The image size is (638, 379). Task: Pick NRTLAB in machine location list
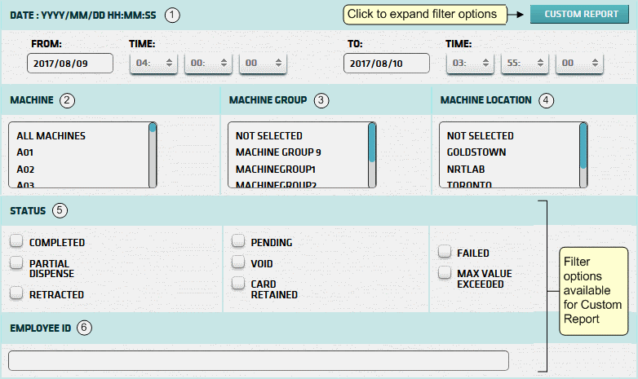tap(467, 169)
